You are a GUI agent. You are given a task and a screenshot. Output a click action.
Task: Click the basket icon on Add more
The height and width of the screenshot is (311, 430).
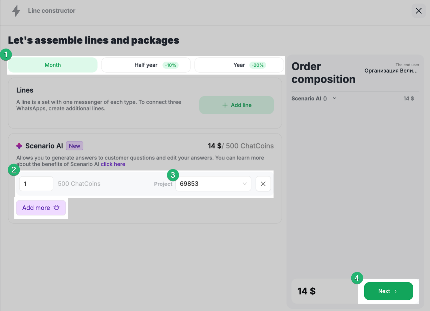(x=57, y=207)
